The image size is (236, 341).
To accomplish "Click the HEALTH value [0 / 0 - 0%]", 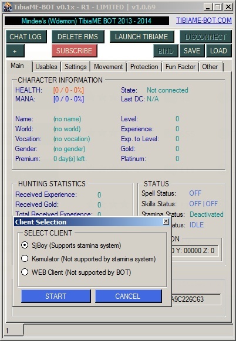I will tap(69, 90).
